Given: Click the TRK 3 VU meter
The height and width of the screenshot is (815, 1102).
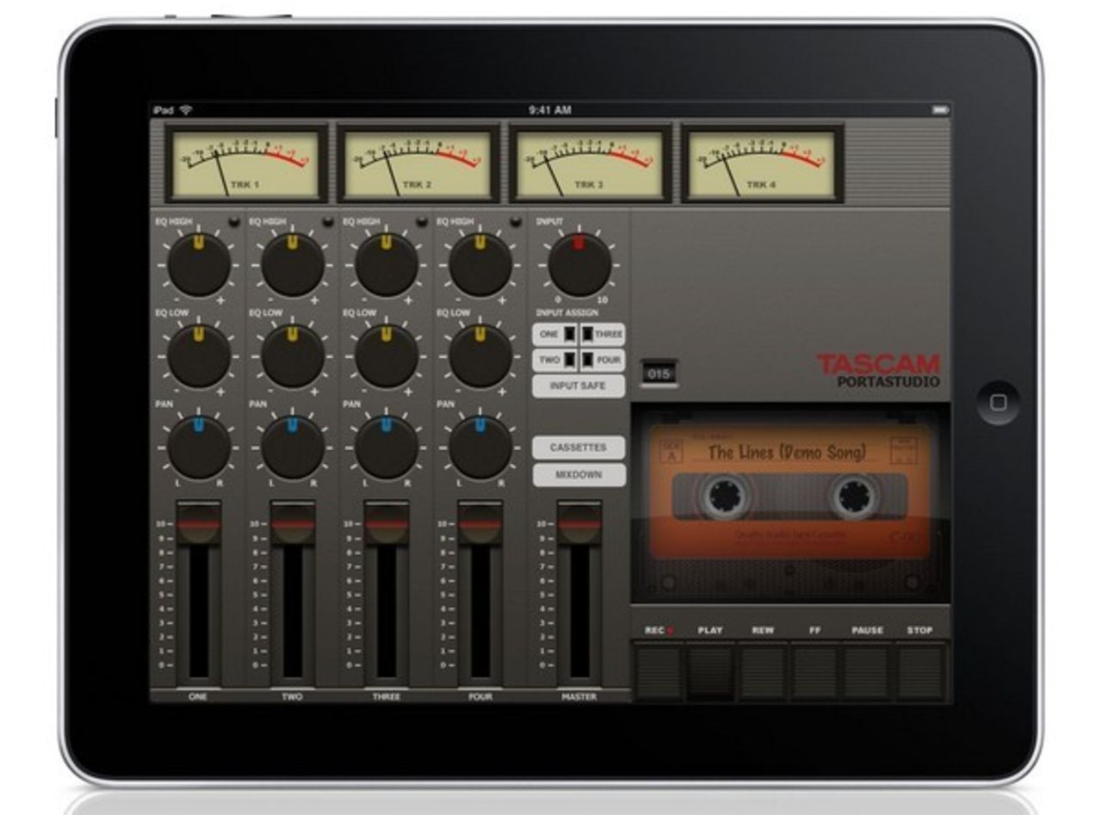Looking at the screenshot, I should pyautogui.click(x=590, y=164).
